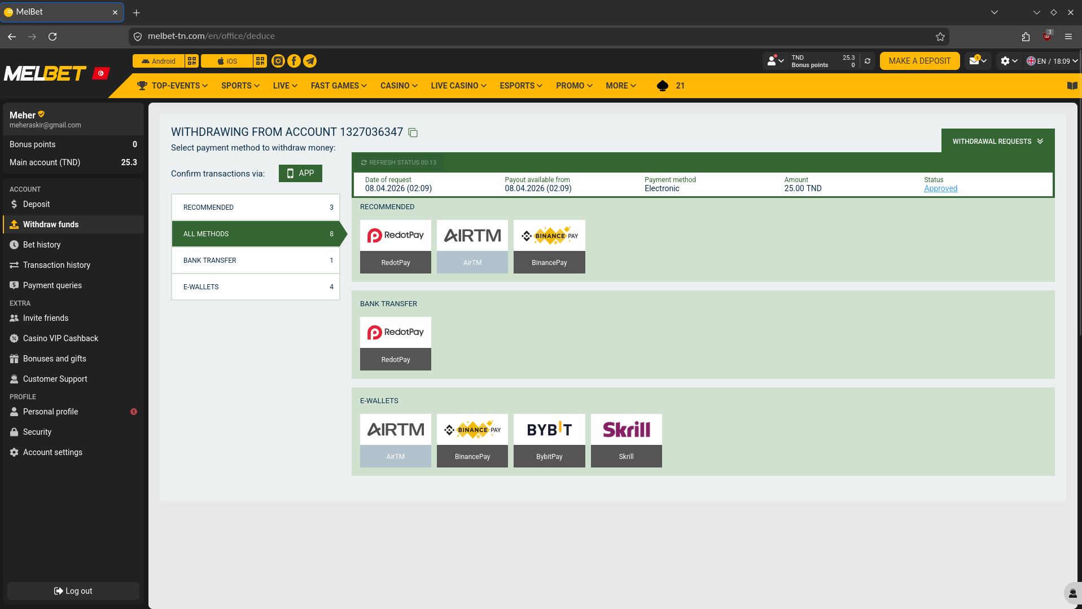Open Casino VIP Cashback
The height and width of the screenshot is (609, 1082).
click(x=73, y=338)
